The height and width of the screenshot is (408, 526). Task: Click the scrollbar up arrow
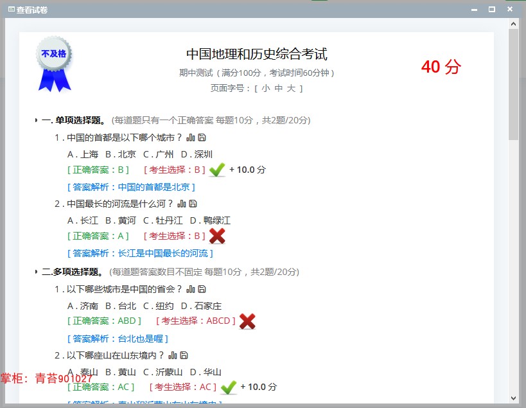(x=514, y=24)
